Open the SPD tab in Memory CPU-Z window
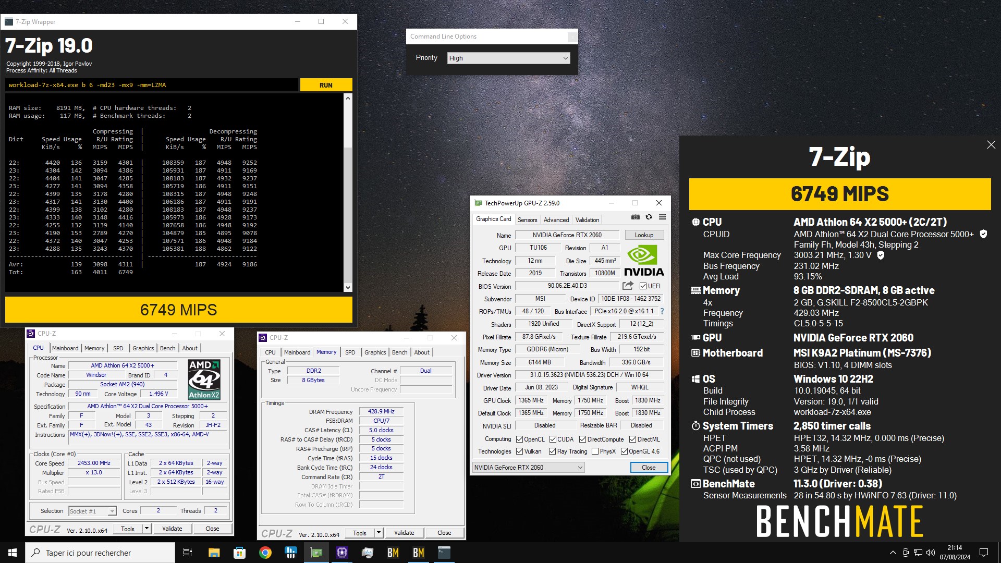 pos(350,352)
